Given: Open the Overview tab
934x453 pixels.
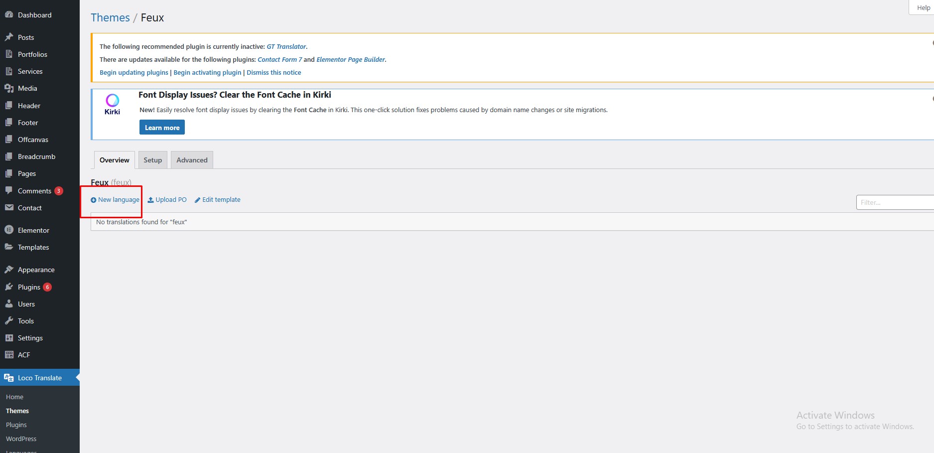Looking at the screenshot, I should point(114,160).
